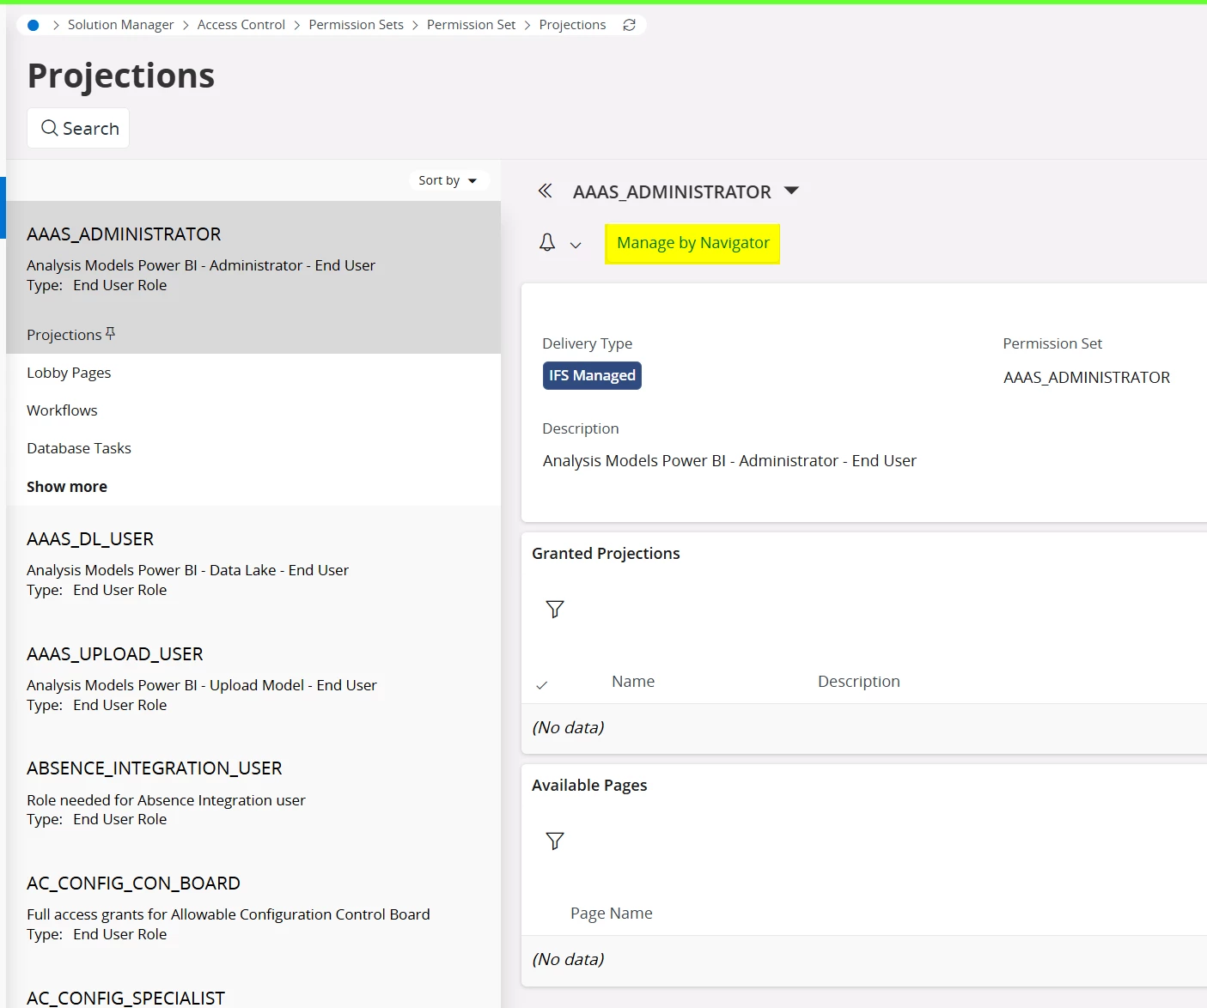
Task: Click Show more to reveal additional sections
Action: click(x=66, y=486)
